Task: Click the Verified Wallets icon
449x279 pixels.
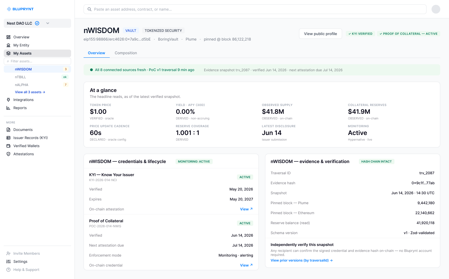Action: 8,146
